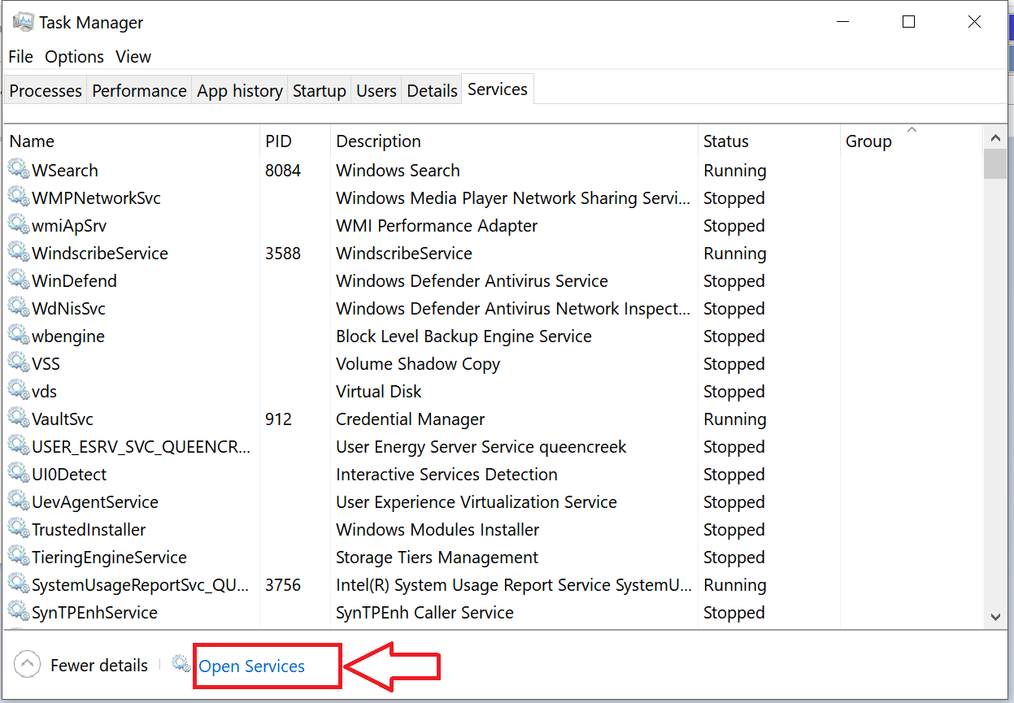Click Stopped status of TrustedInstaller row
Image resolution: width=1014 pixels, height=703 pixels.
pyautogui.click(x=734, y=530)
